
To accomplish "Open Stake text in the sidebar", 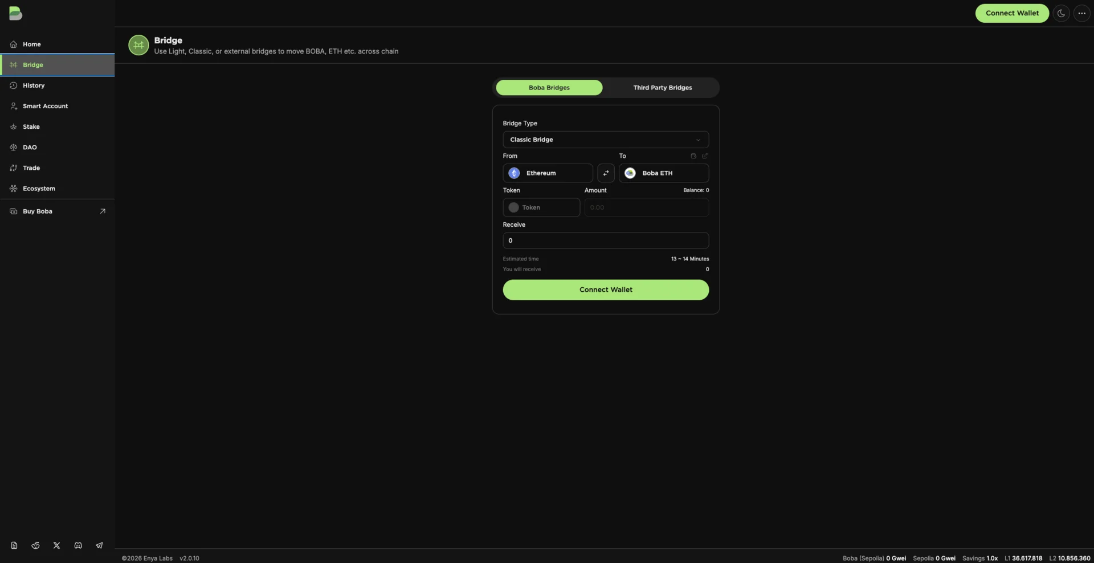I will [x=31, y=127].
